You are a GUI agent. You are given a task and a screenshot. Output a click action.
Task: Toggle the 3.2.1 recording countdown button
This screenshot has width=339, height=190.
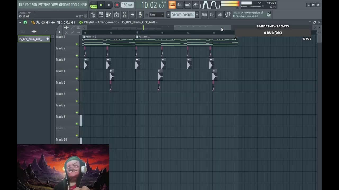coord(180,5)
